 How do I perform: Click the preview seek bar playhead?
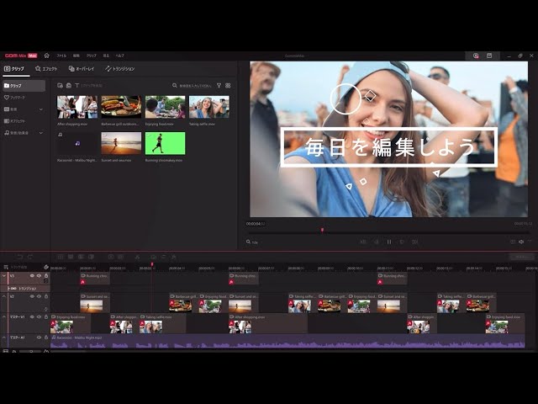(322, 230)
